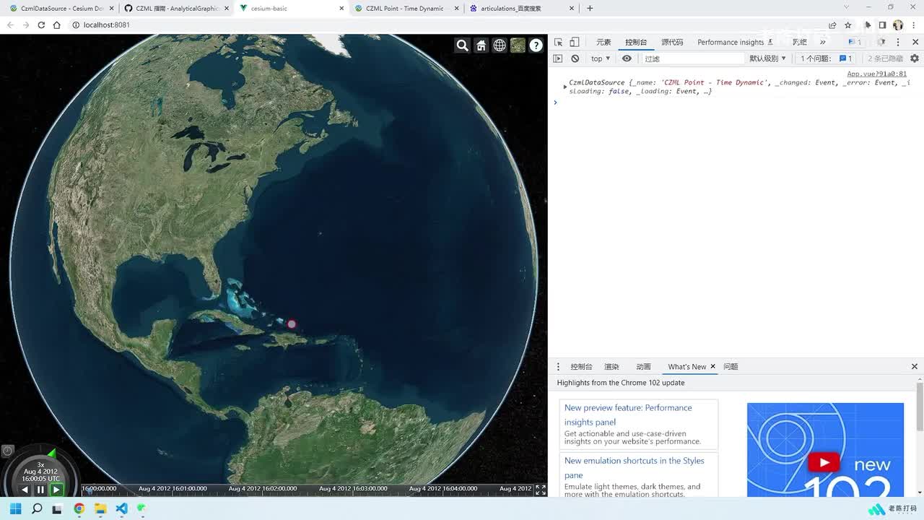924x520 pixels.
Task: Play the Chrome 102 What's New video
Action: [x=824, y=462]
